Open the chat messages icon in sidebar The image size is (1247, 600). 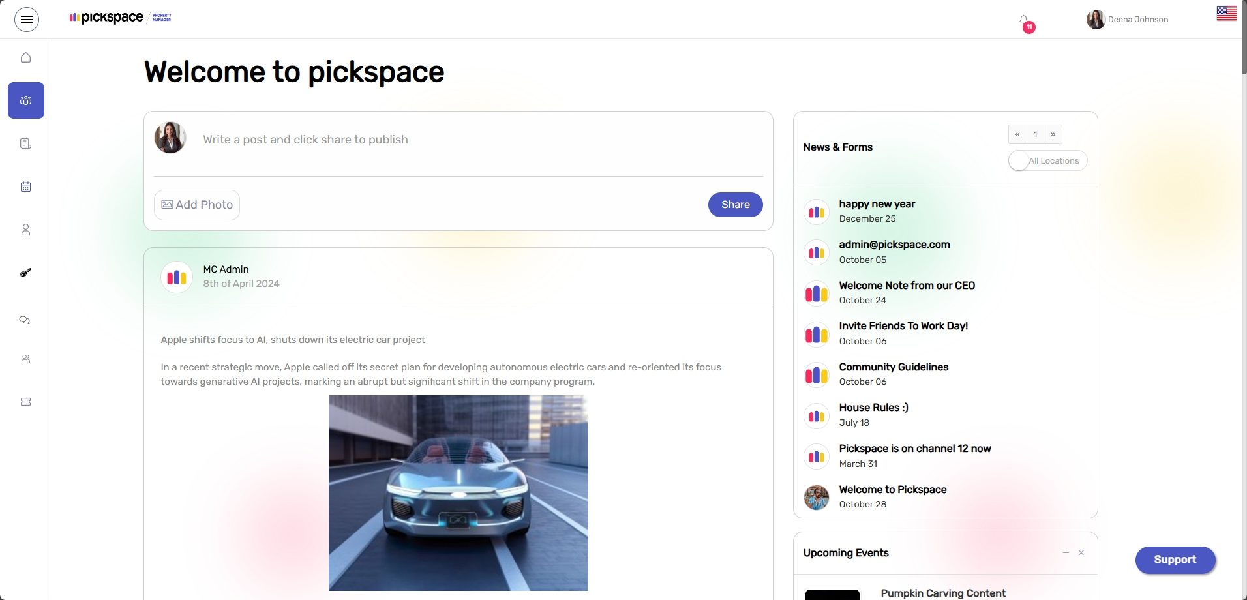pyautogui.click(x=25, y=320)
